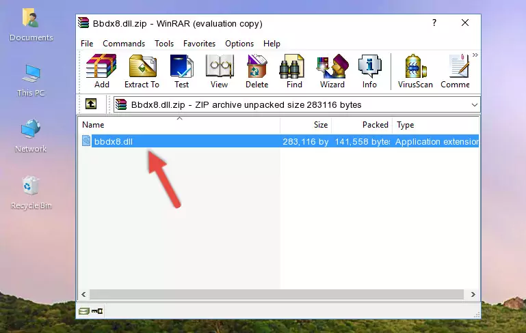
Task: Click the horizontal scrollbar thumb
Action: click(277, 295)
